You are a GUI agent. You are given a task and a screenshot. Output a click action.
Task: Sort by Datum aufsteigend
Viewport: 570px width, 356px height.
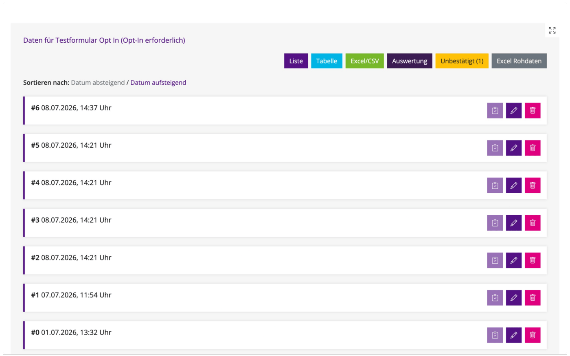[x=158, y=83]
